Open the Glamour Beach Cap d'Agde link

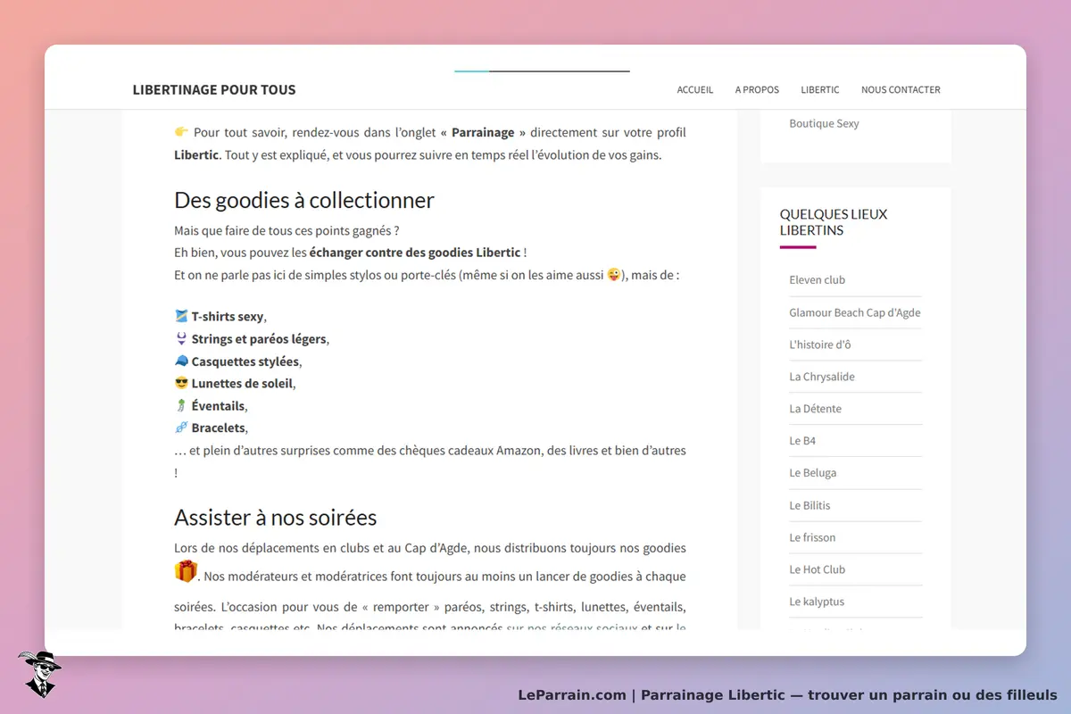tap(855, 312)
